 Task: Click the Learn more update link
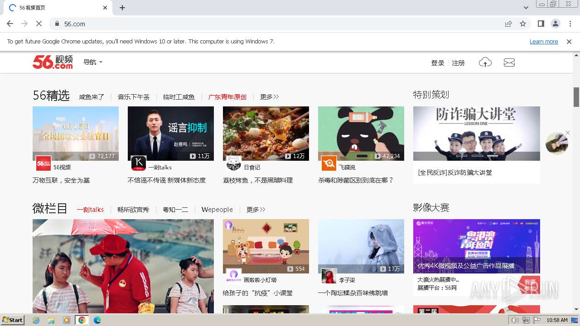point(544,41)
